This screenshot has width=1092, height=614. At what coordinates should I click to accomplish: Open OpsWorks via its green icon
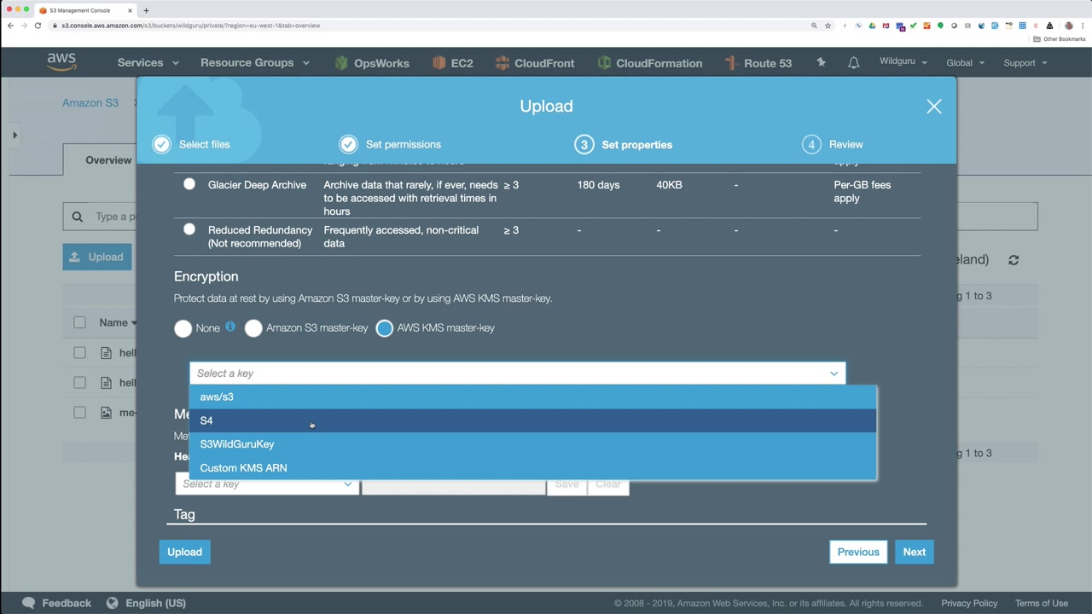click(x=341, y=62)
